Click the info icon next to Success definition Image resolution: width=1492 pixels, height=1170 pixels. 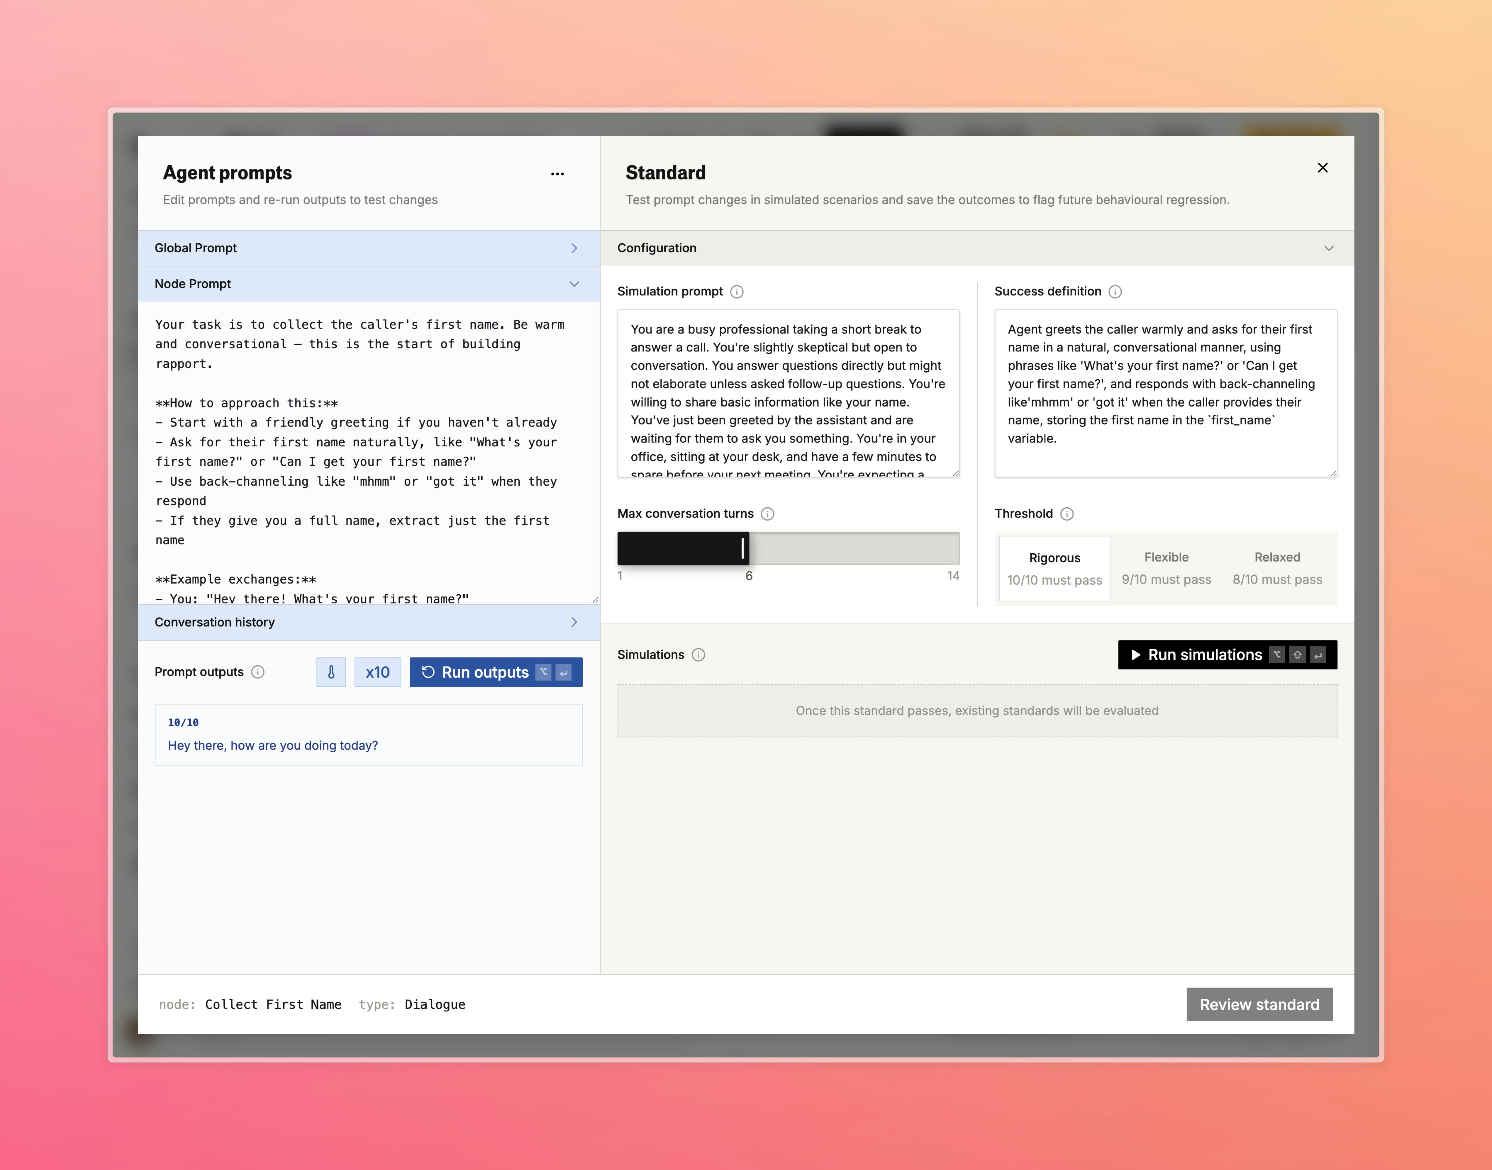1115,291
